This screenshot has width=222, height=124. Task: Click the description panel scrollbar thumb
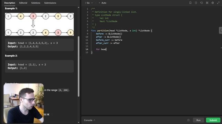pyautogui.click(x=79, y=66)
